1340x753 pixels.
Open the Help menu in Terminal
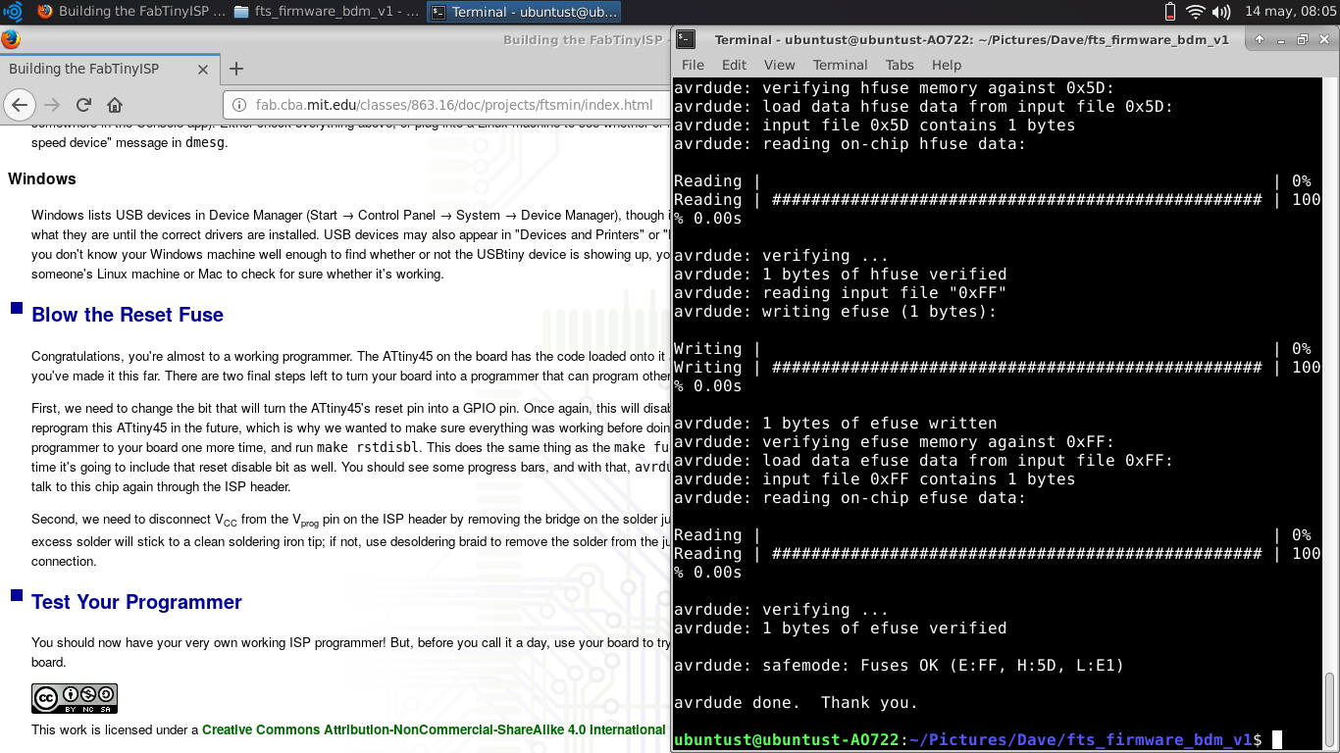pyautogui.click(x=947, y=65)
